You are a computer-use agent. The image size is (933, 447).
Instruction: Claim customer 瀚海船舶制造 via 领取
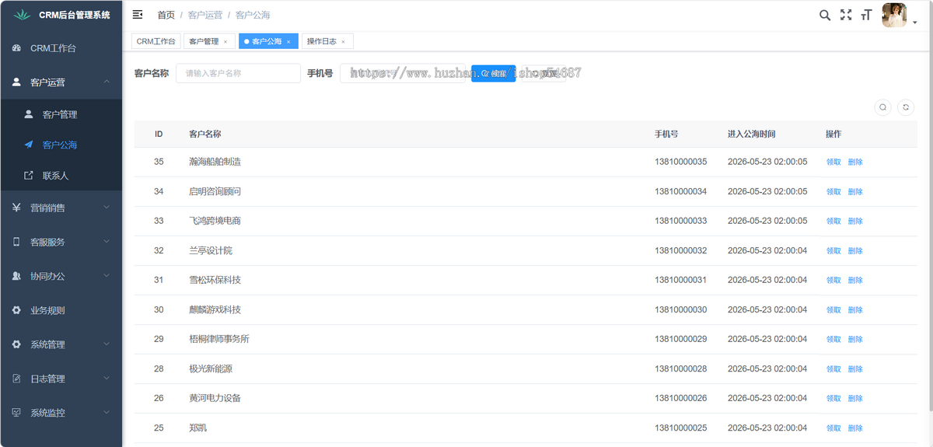pyautogui.click(x=833, y=162)
